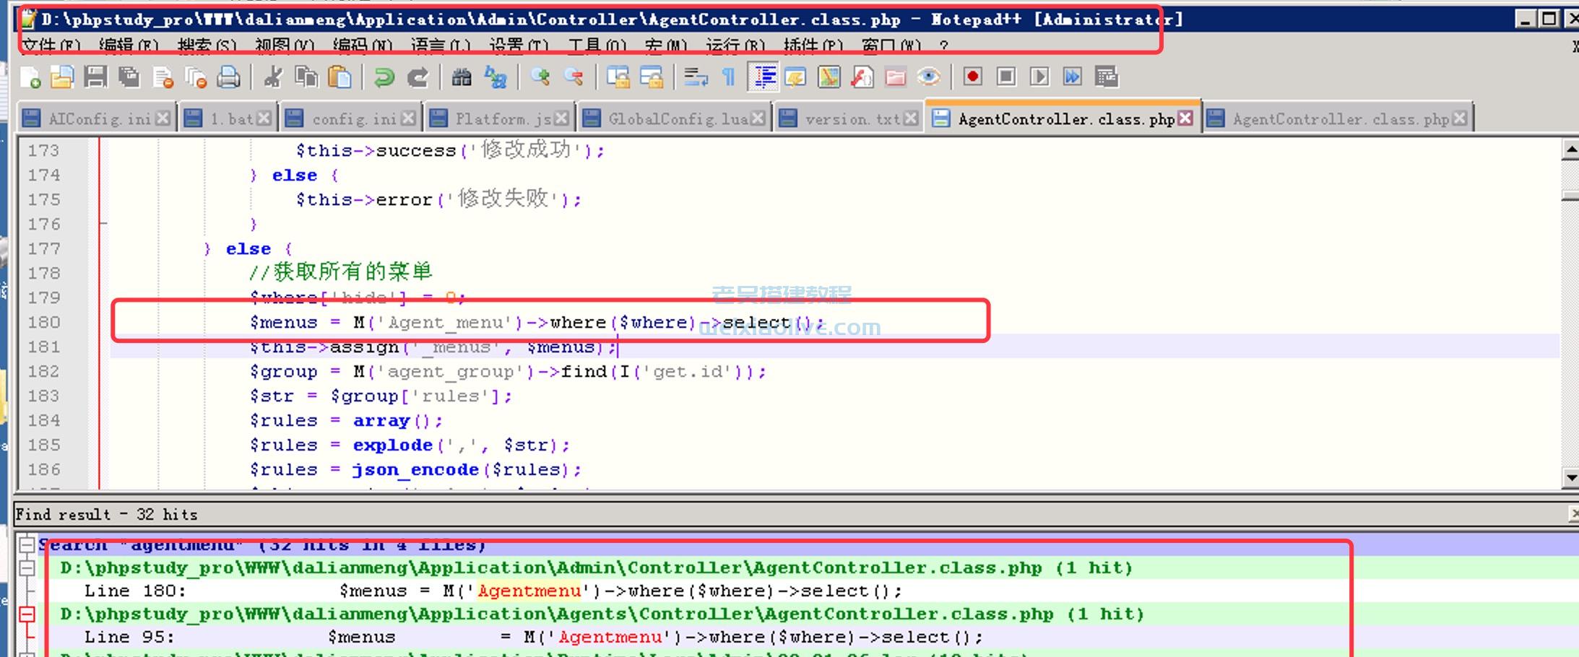
Task: Click the Open file folder icon
Action: (x=61, y=77)
